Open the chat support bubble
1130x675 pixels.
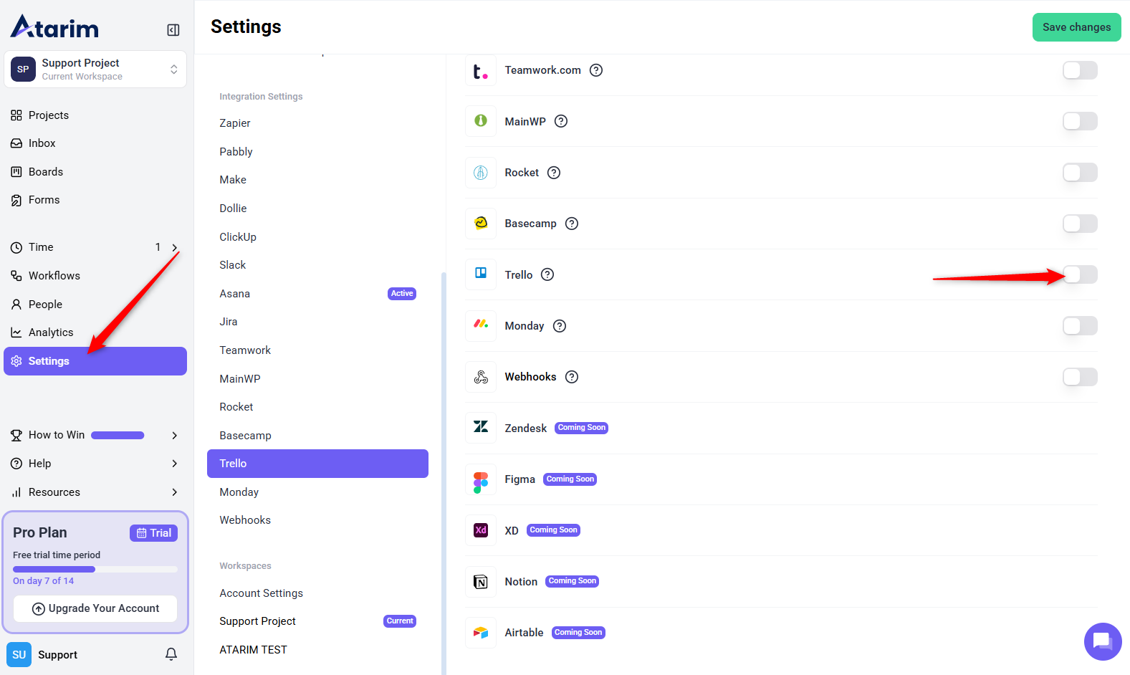pyautogui.click(x=1102, y=641)
